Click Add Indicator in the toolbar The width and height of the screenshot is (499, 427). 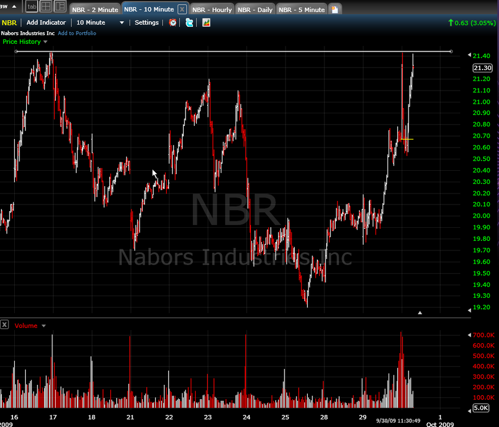tap(46, 23)
